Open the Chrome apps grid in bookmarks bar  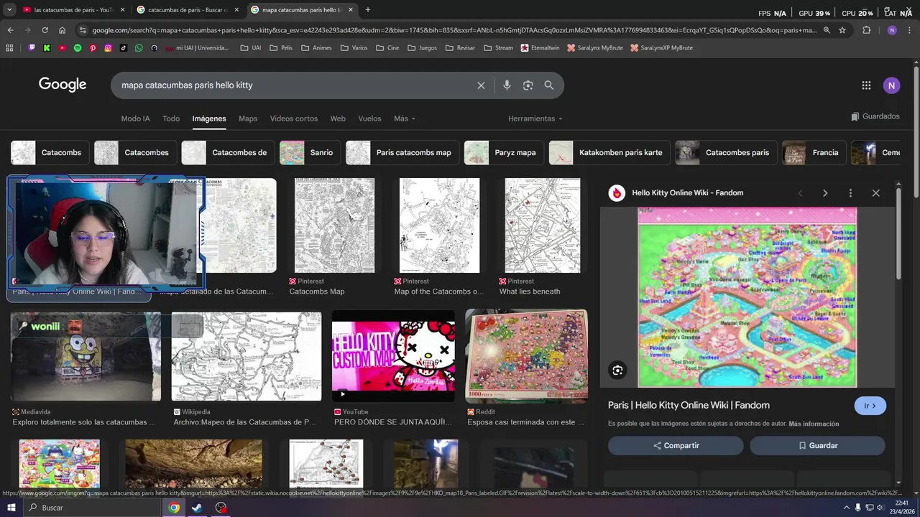point(9,48)
